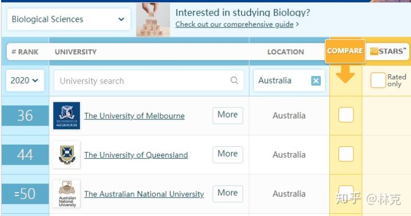Open The University of Queensland link
Screen dimensions: 411x216
[x=136, y=155]
